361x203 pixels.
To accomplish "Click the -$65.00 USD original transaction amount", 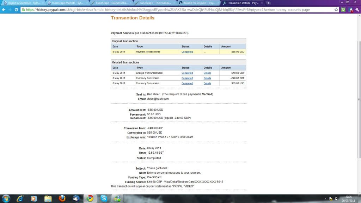I will tap(237, 52).
